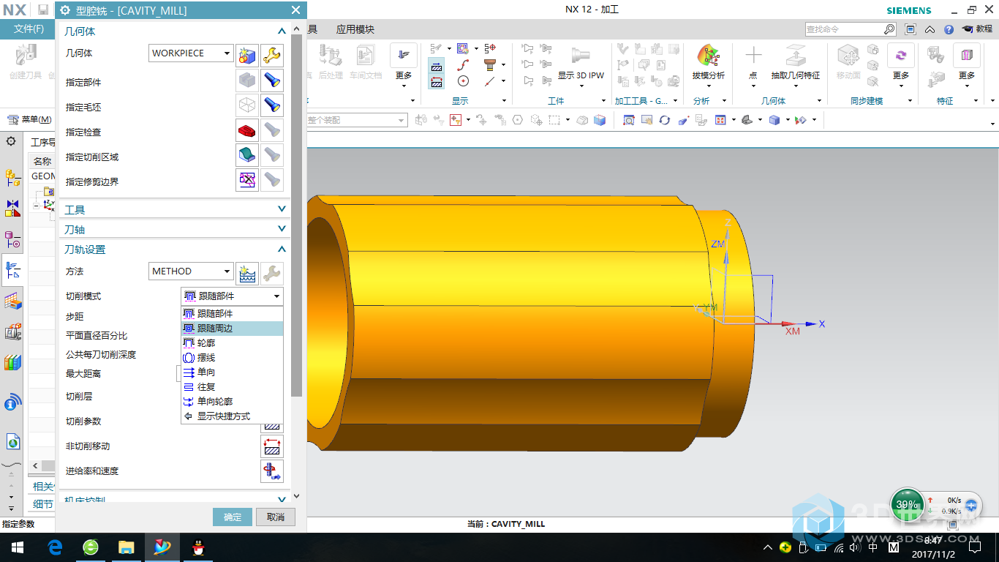Click the new method icon beside METHOD

pos(247,273)
